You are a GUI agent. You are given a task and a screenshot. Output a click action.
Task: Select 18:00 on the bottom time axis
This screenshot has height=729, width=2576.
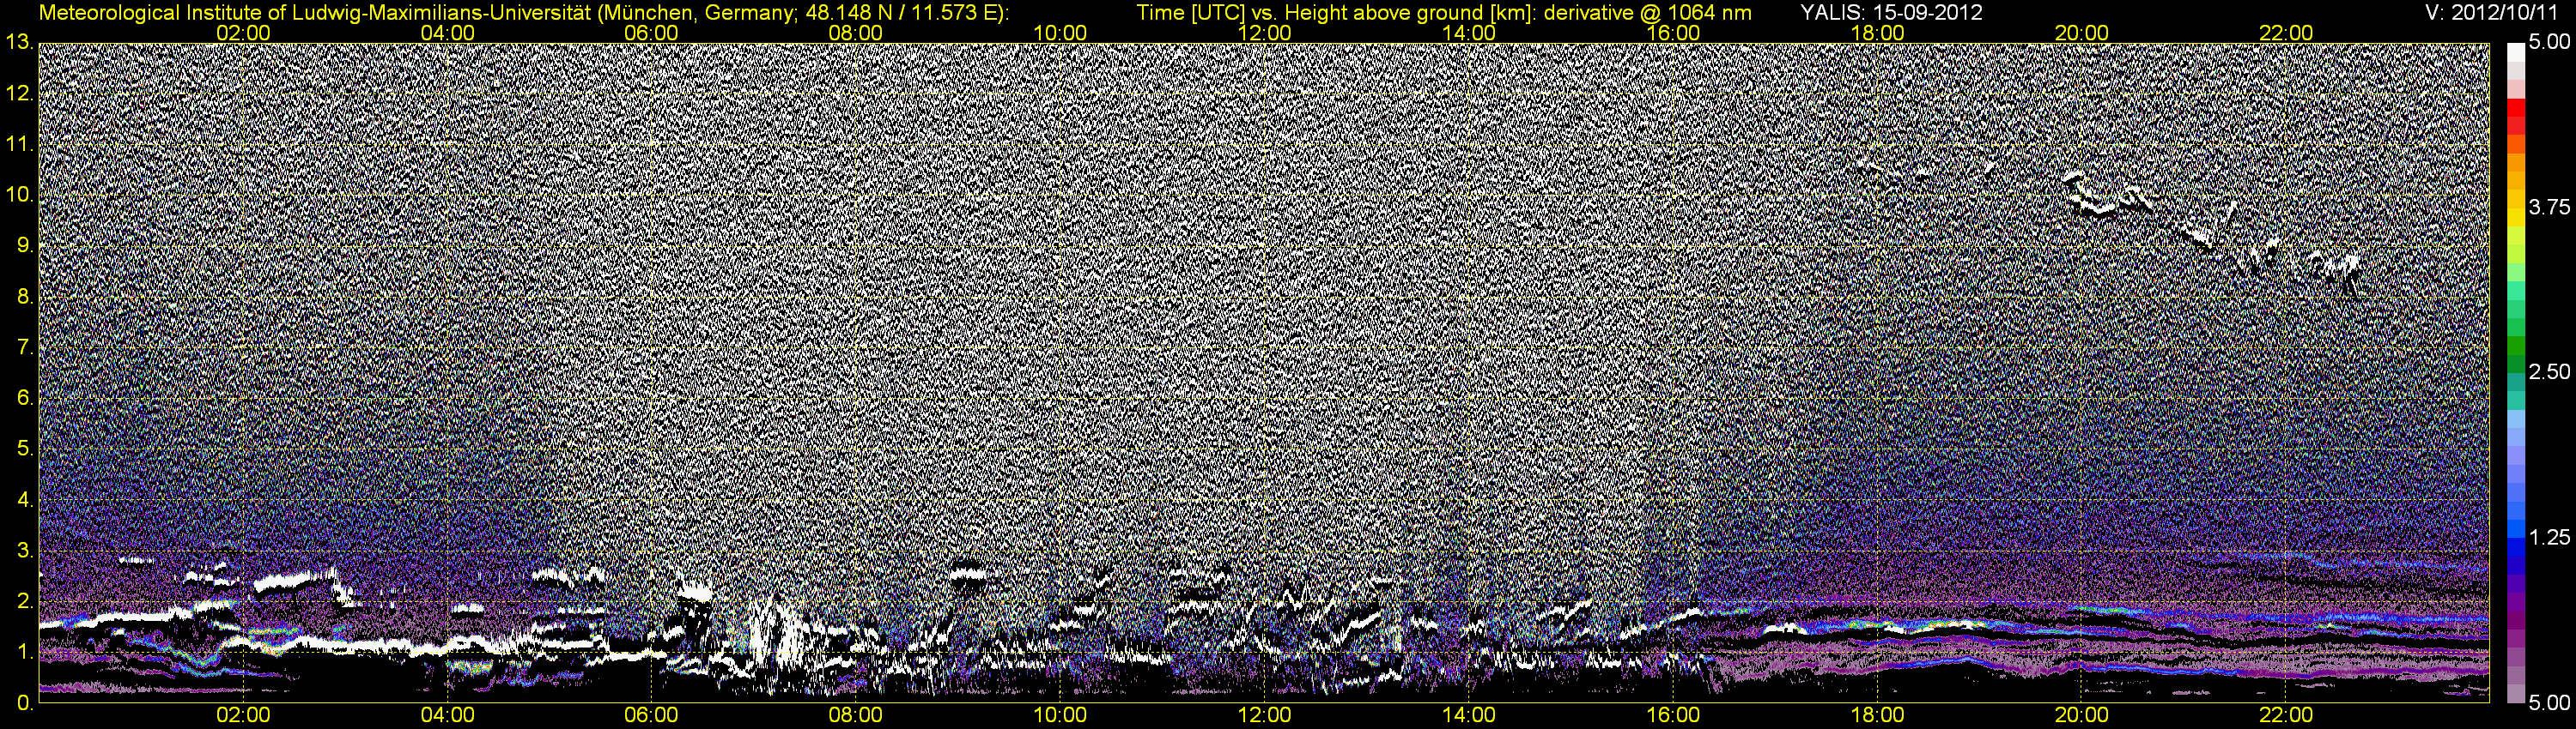[1877, 716]
